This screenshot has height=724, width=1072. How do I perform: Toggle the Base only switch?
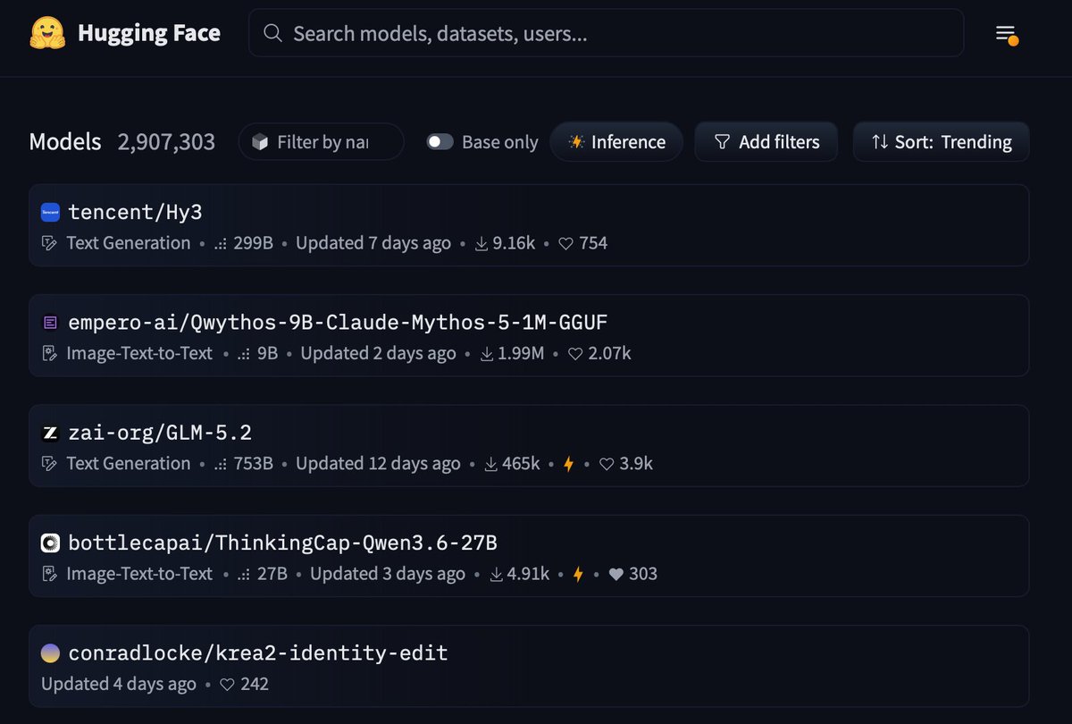[440, 141]
